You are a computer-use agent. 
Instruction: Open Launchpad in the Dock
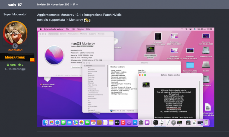pos(52,123)
